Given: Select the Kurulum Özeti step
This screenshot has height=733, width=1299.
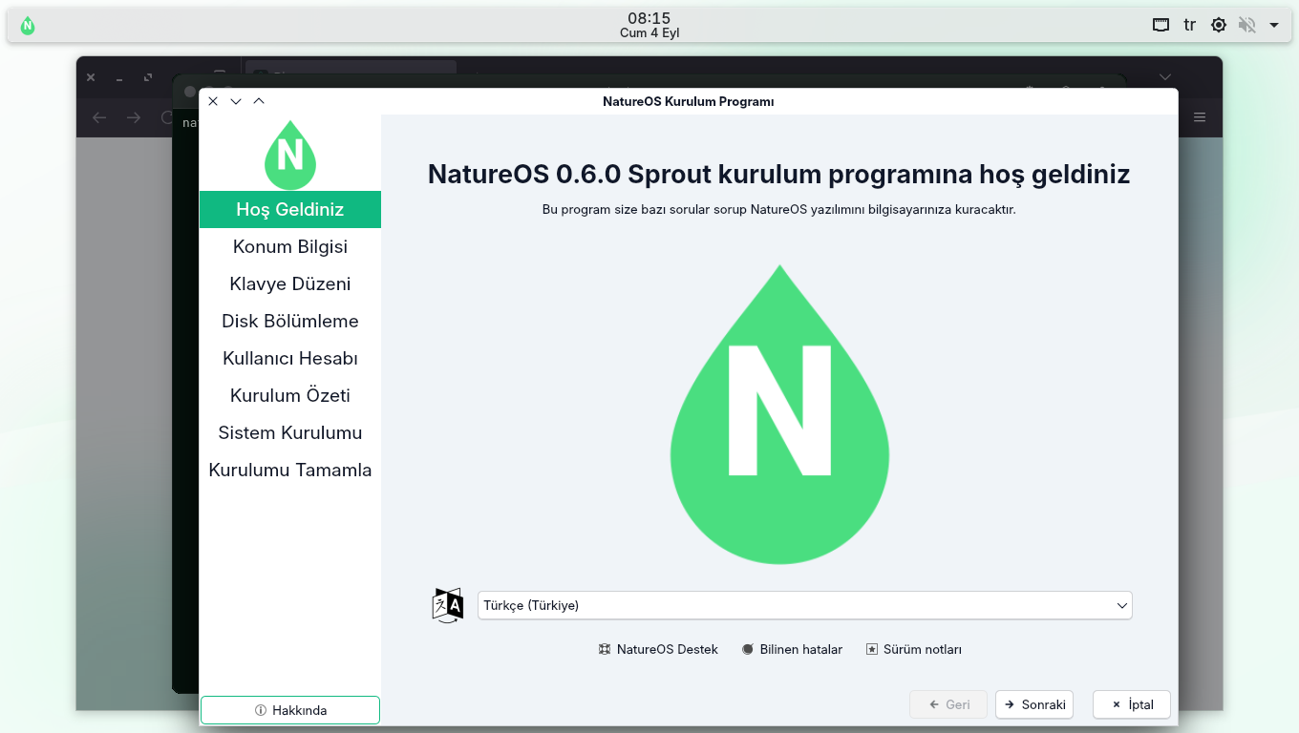Looking at the screenshot, I should [290, 395].
